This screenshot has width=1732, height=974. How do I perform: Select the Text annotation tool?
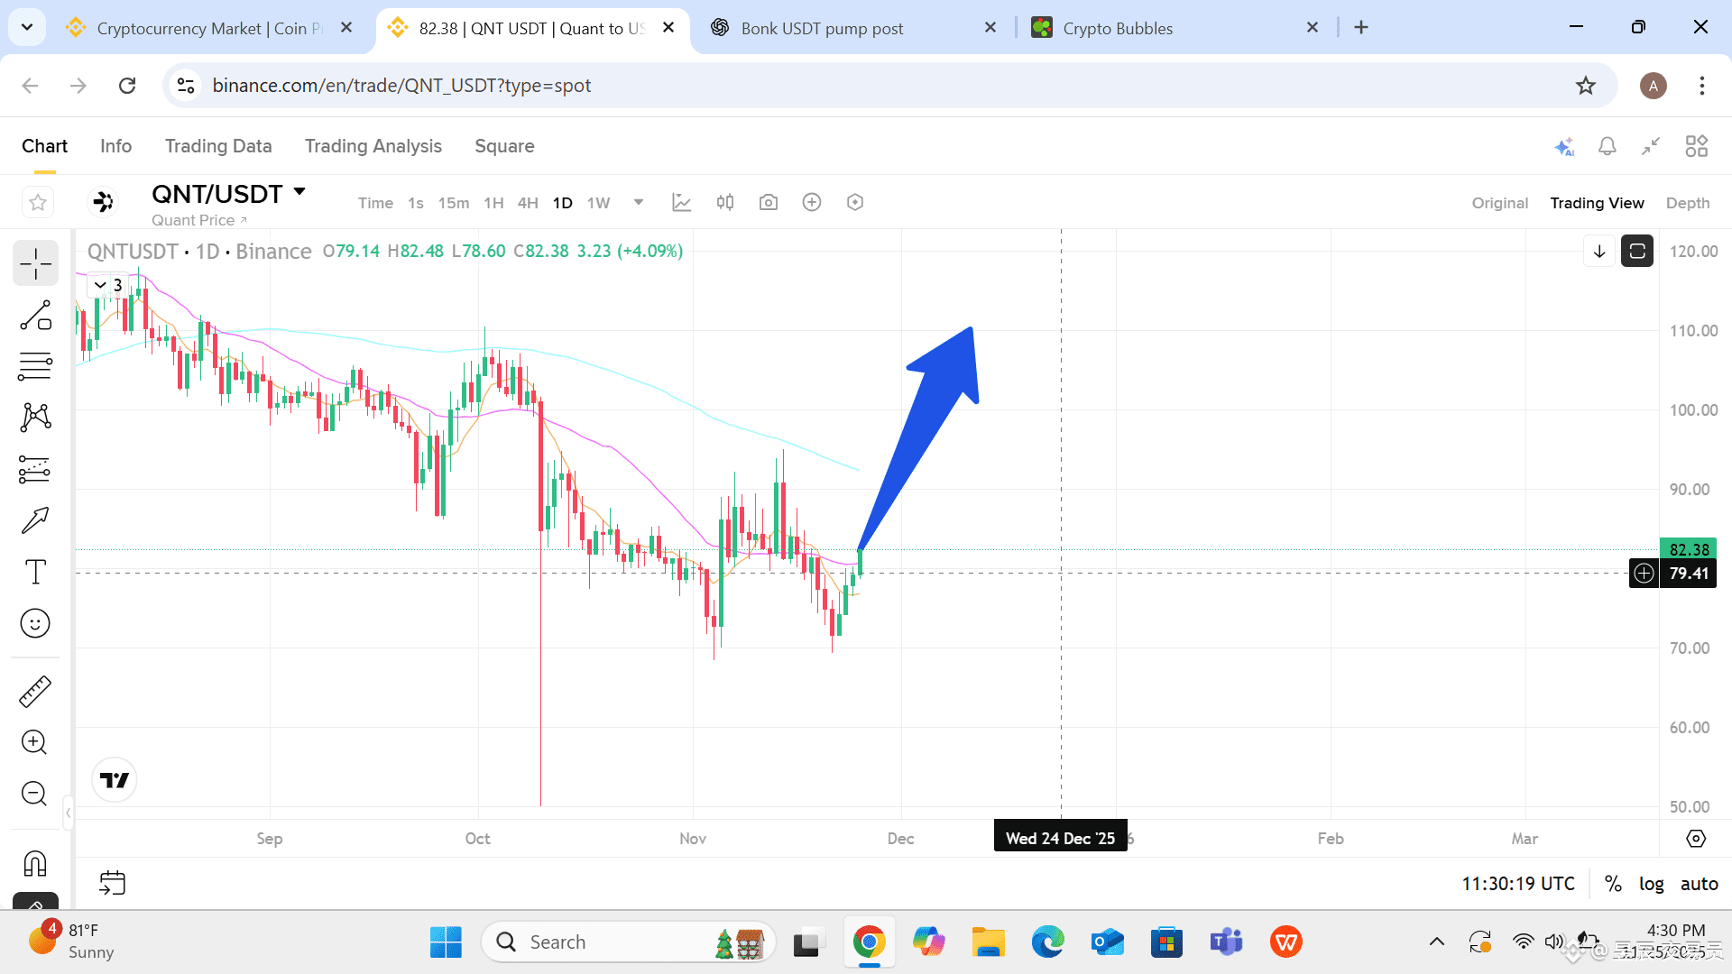(x=35, y=572)
